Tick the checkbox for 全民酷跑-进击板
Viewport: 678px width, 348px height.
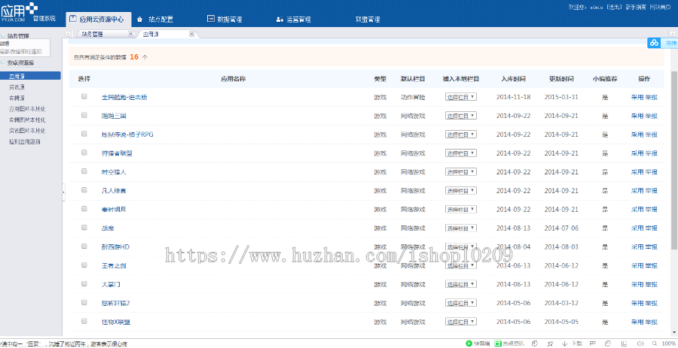click(84, 97)
